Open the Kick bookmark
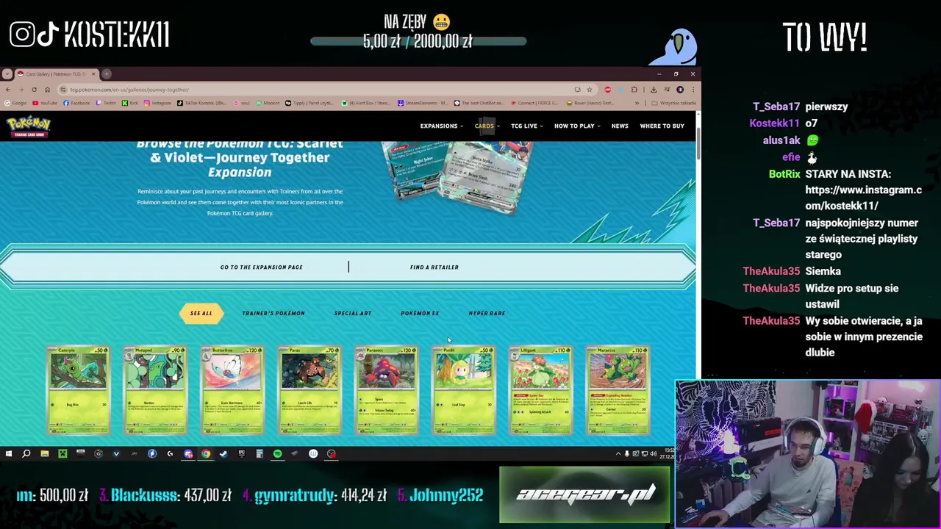 coord(130,103)
